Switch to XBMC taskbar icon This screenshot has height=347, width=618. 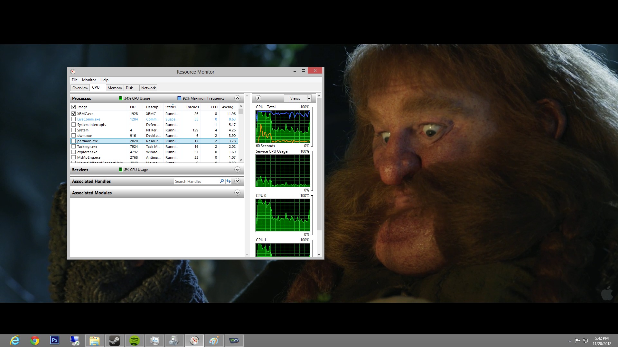click(234, 341)
